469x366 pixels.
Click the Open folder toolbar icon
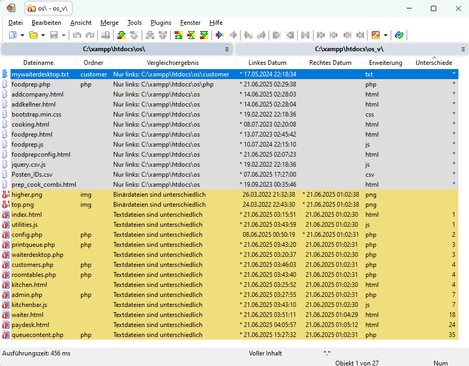pyautogui.click(x=33, y=35)
